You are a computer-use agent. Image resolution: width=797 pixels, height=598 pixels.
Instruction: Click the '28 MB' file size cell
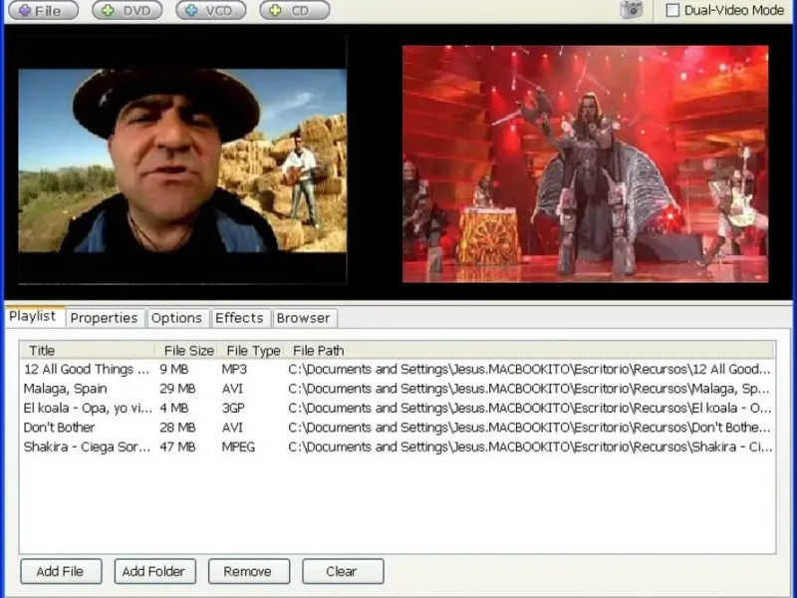pyautogui.click(x=177, y=428)
